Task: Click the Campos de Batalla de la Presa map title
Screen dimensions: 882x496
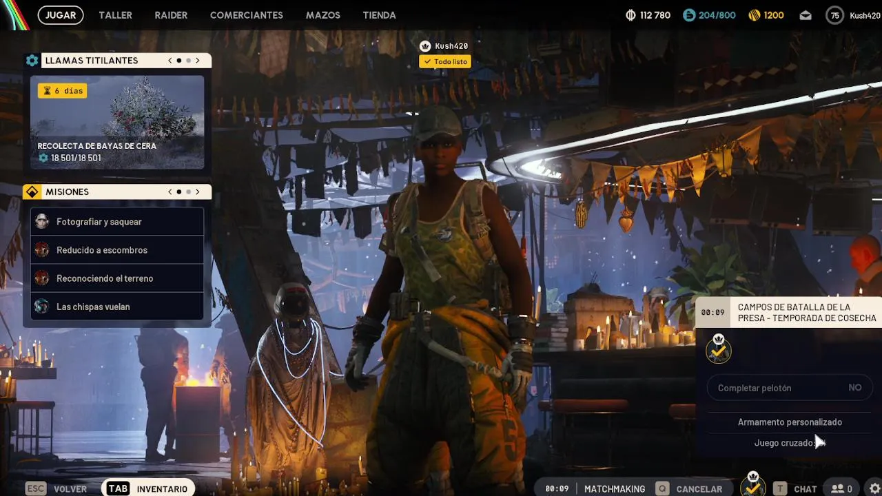Action: [807, 313]
